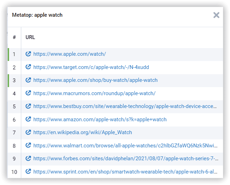The height and width of the screenshot is (185, 230).
Task: Open external icon for apple.com/shop/buy-watch row
Action: coord(28,80)
